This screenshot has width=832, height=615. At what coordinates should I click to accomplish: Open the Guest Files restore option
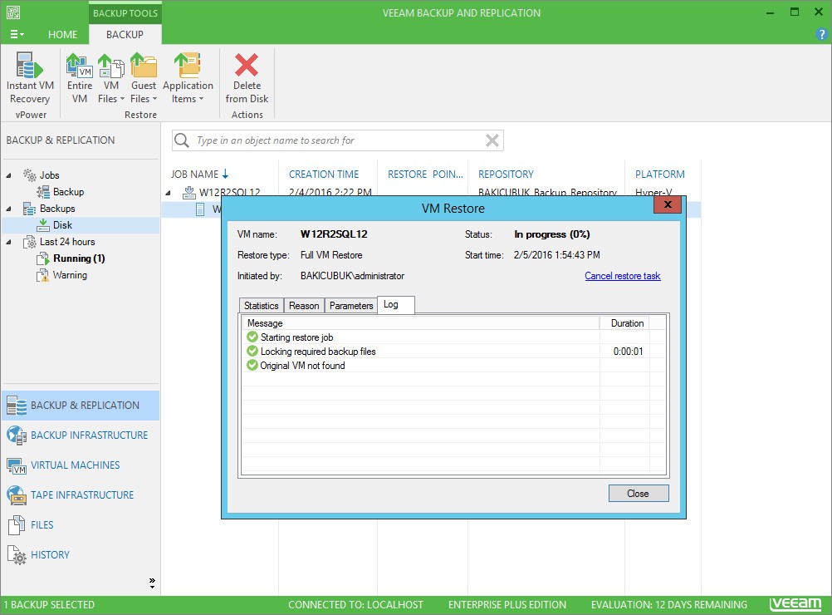(x=144, y=78)
